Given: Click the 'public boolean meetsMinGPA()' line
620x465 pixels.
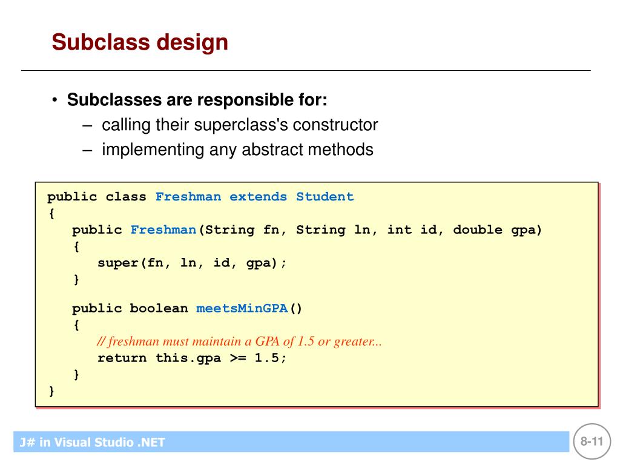Looking at the screenshot, I should (x=187, y=308).
